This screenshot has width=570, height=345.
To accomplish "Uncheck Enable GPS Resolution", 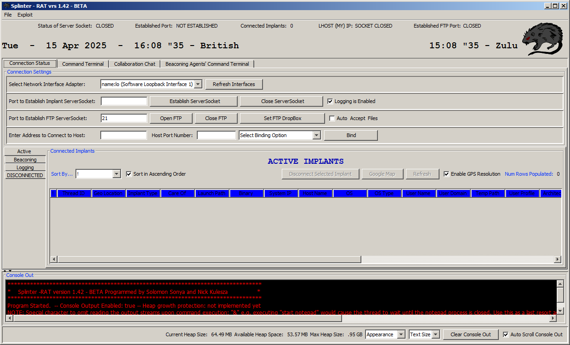I will coord(446,174).
